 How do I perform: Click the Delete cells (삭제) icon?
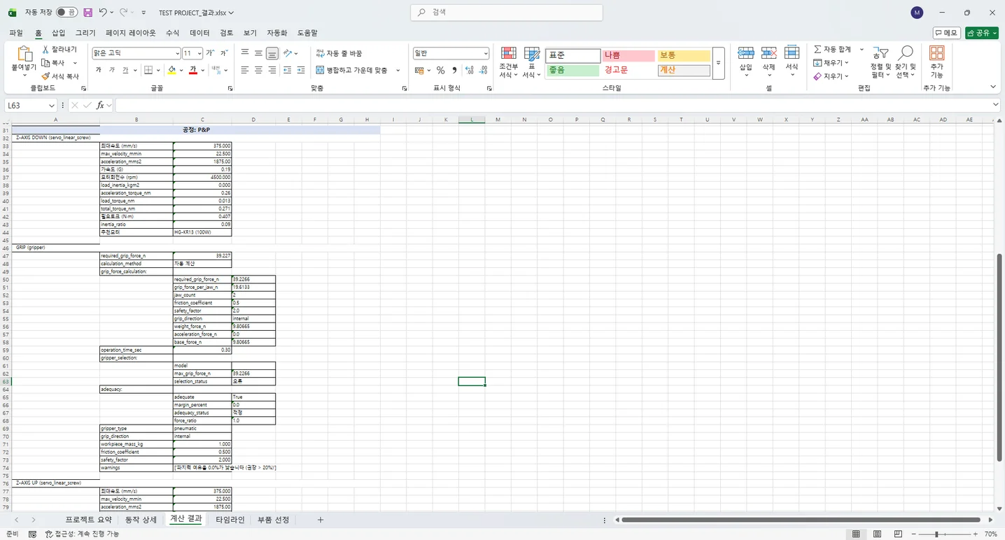pyautogui.click(x=769, y=54)
